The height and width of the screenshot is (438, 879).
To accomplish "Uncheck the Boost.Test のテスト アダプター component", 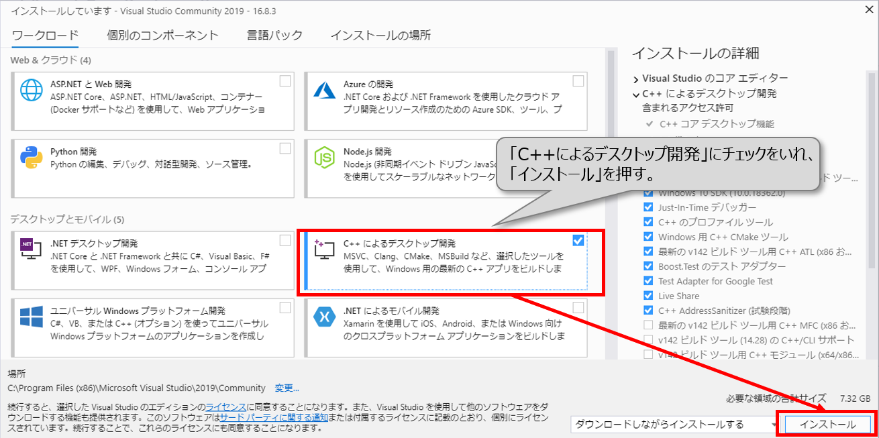I will point(648,266).
